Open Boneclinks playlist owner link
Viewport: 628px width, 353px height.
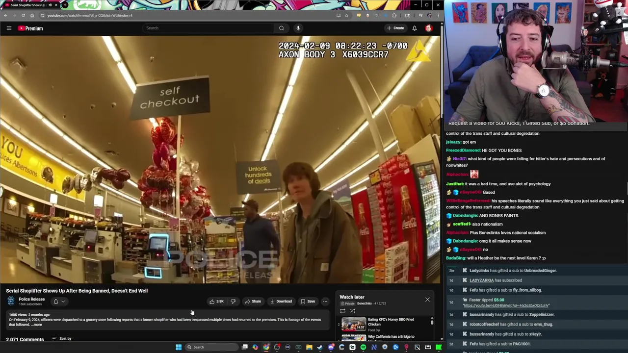[x=364, y=303]
